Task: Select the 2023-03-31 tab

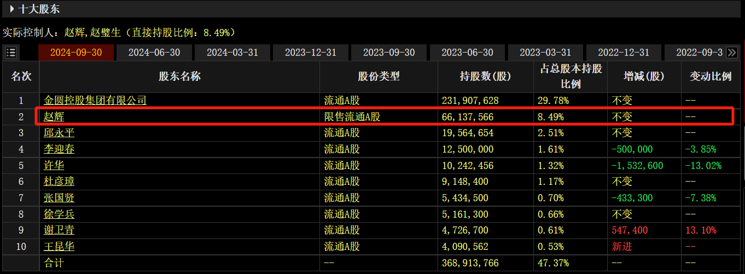Action: click(x=545, y=53)
